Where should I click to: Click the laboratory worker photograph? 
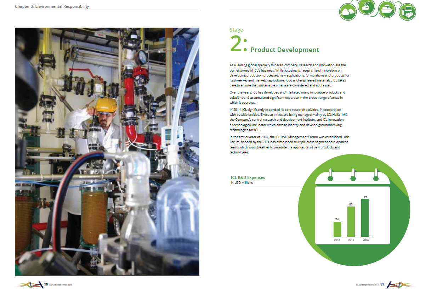point(107,152)
